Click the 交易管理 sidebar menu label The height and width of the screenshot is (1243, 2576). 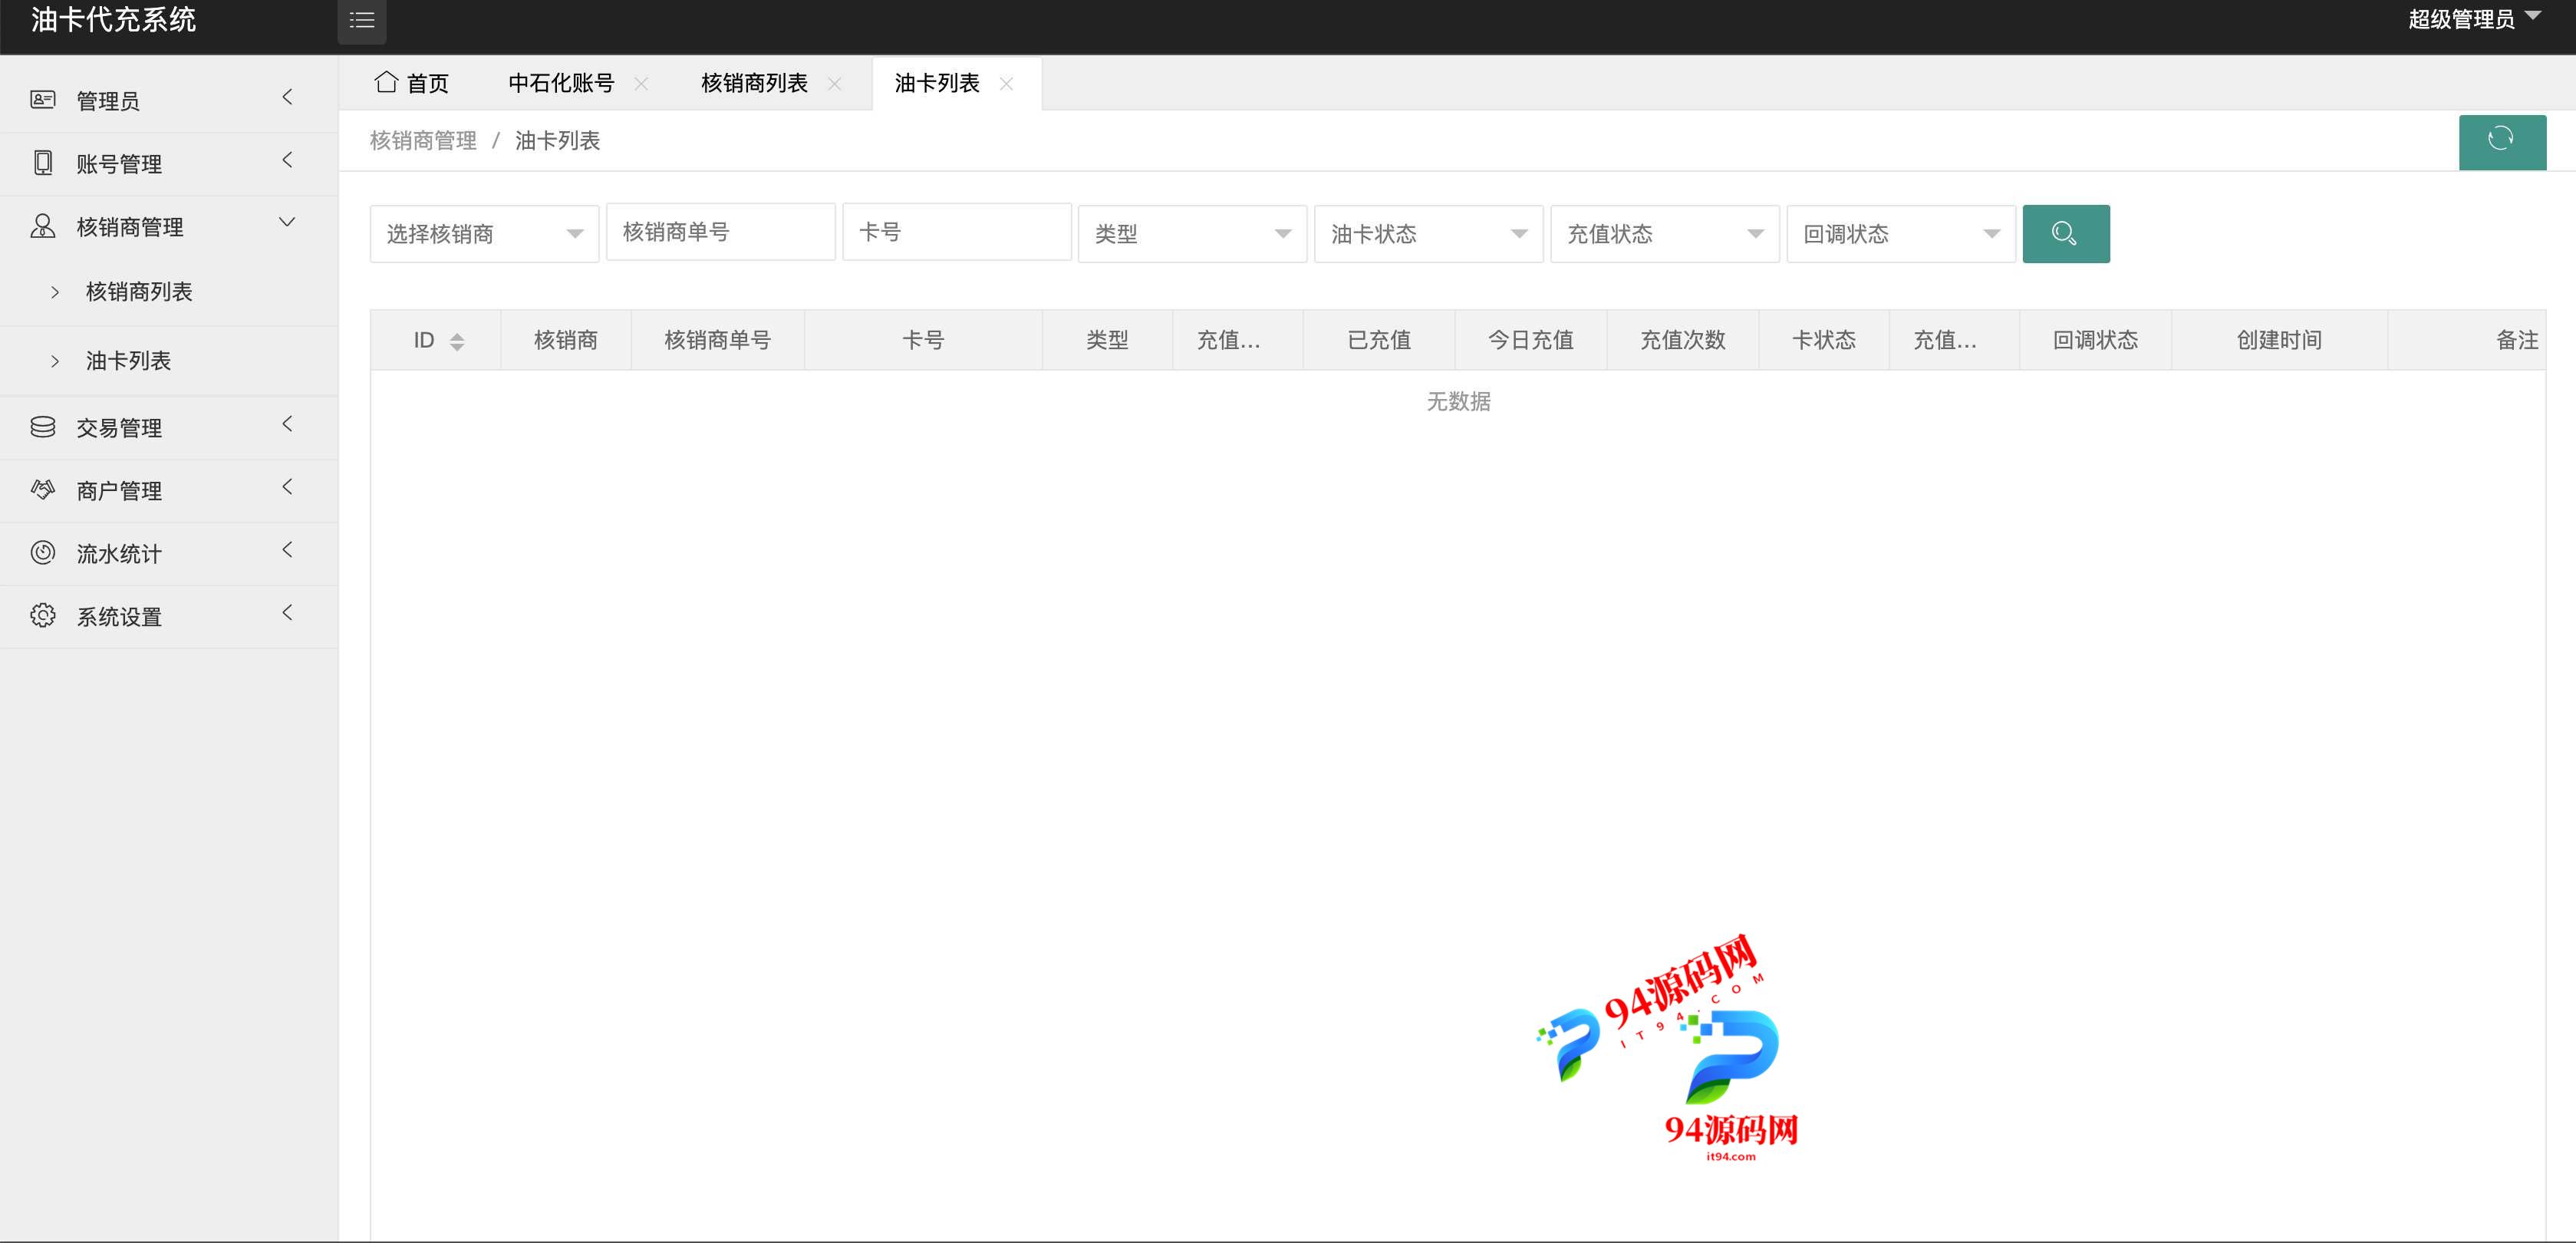[119, 428]
